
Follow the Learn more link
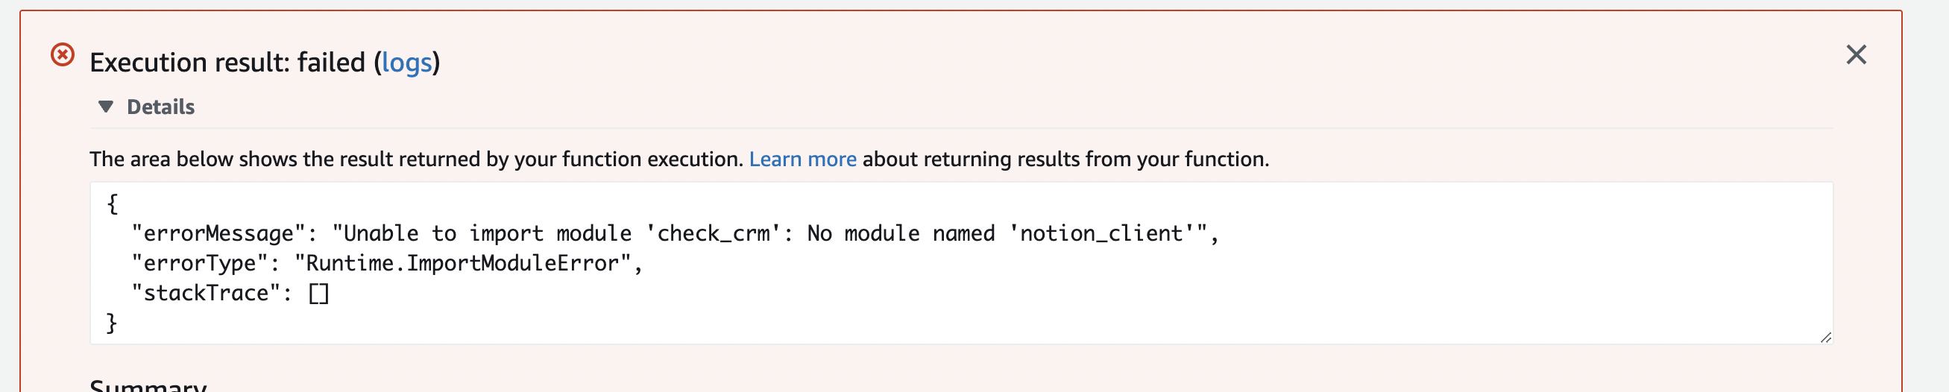pos(803,159)
